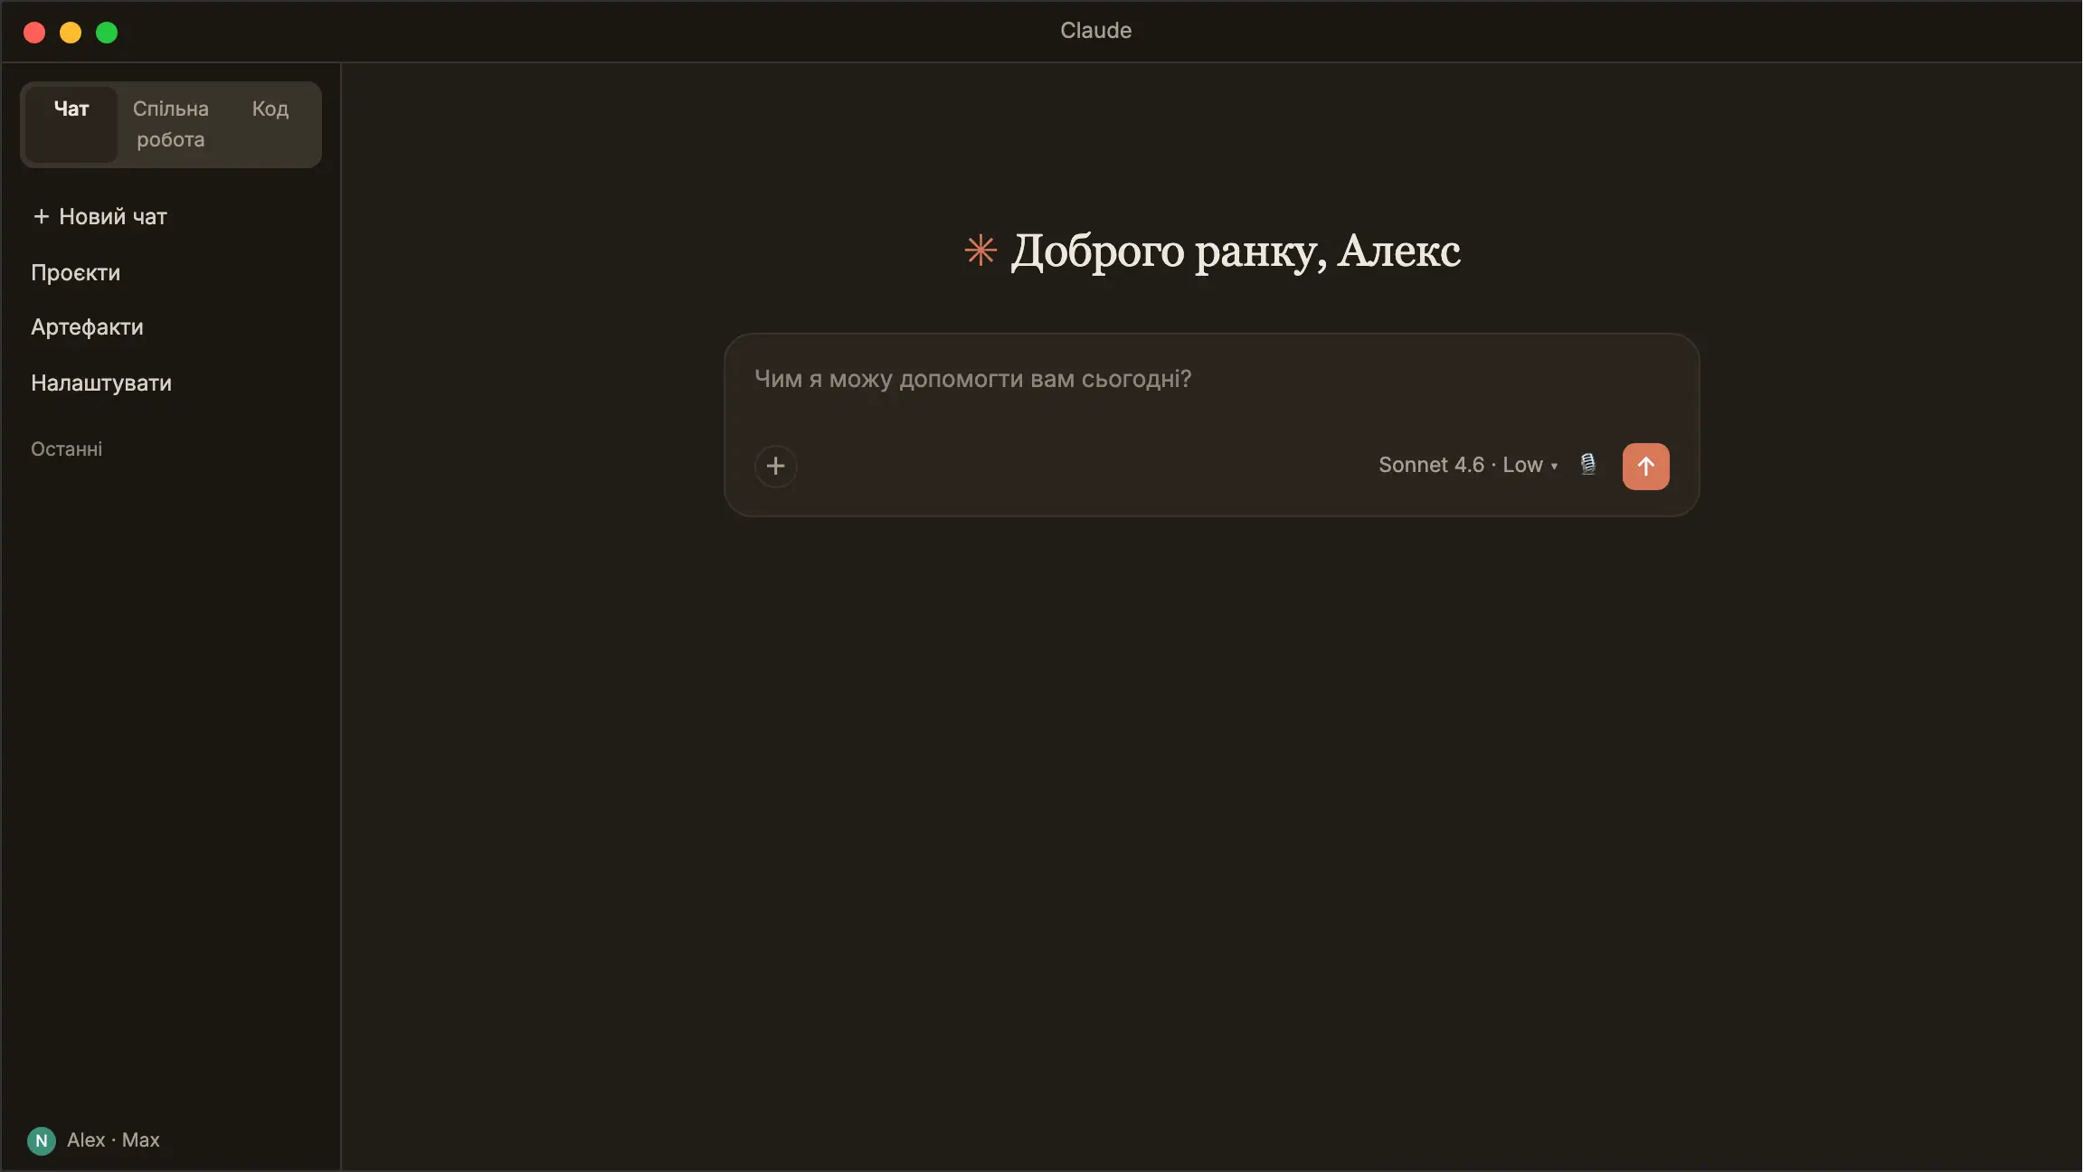Click the orange Claude asterisk logo

coord(980,250)
